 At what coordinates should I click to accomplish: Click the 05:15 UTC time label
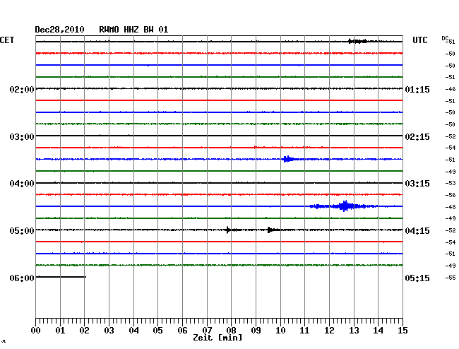click(417, 278)
